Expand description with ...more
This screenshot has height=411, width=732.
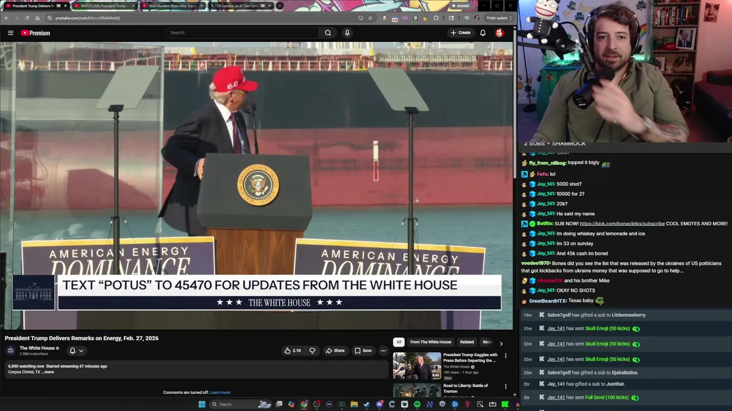49,372
